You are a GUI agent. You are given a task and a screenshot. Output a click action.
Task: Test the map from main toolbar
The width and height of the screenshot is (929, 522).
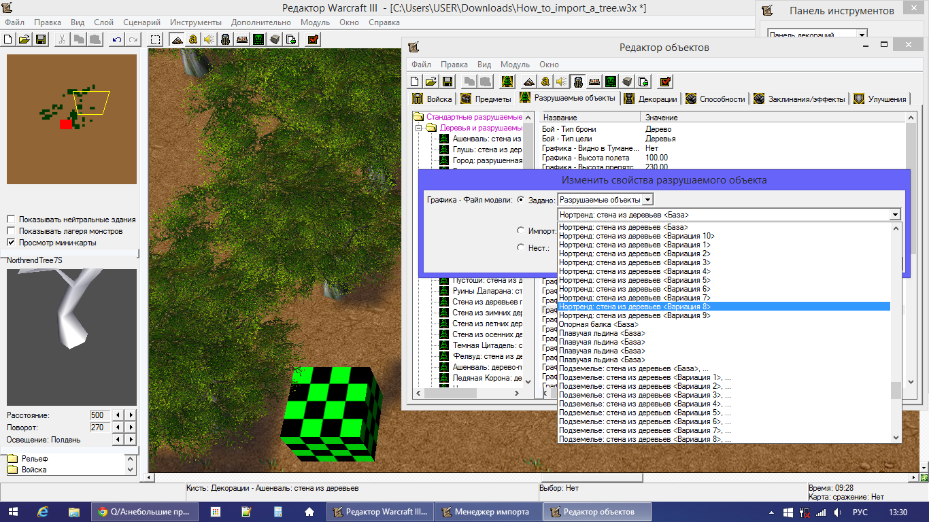click(313, 39)
